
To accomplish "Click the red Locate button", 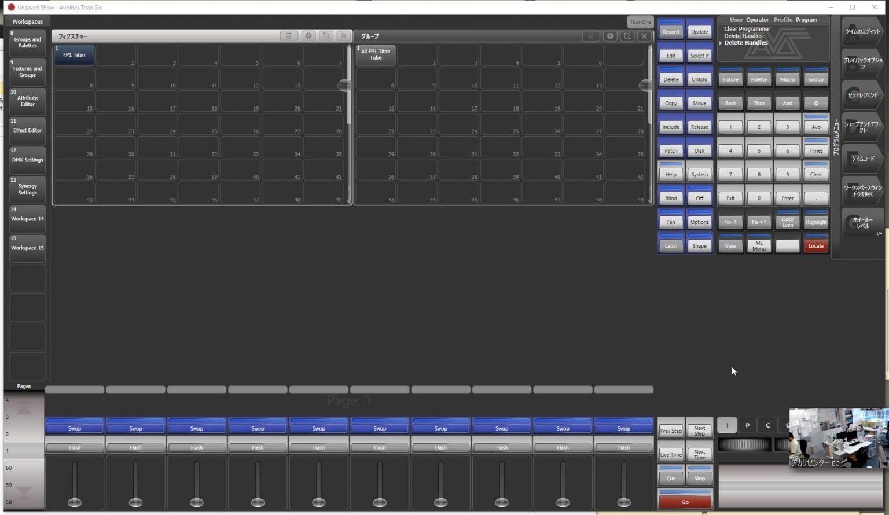I will pyautogui.click(x=816, y=245).
